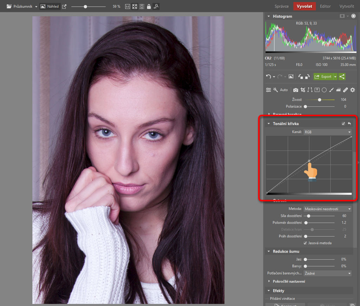
Task: Click the Živost value 104
Action: (x=343, y=99)
